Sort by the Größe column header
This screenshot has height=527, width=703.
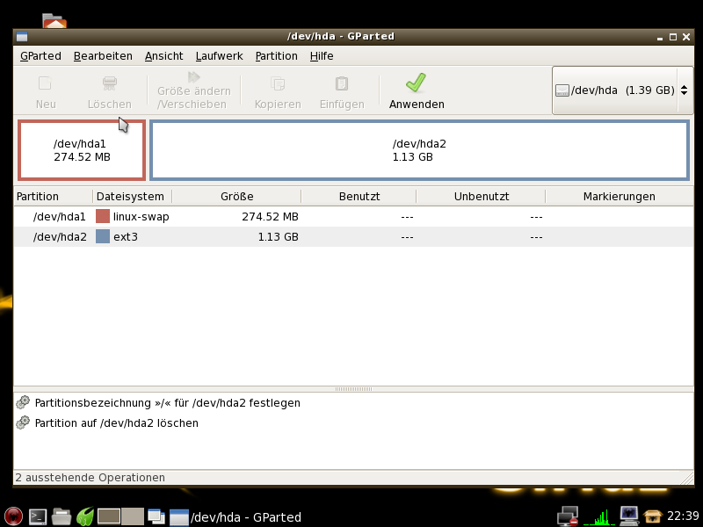point(236,196)
